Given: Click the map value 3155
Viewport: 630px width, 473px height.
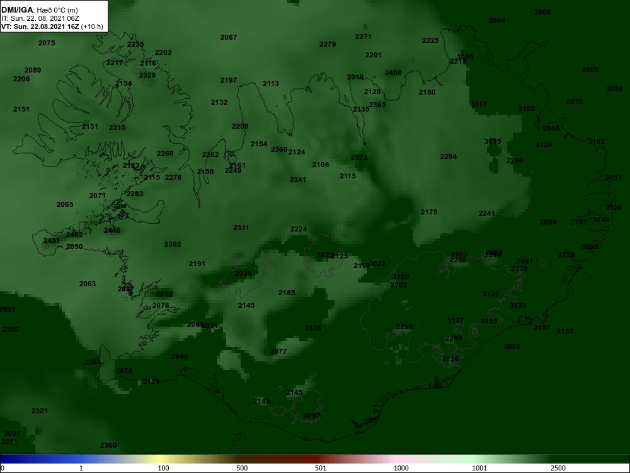Looking at the screenshot, I should pos(565,331).
